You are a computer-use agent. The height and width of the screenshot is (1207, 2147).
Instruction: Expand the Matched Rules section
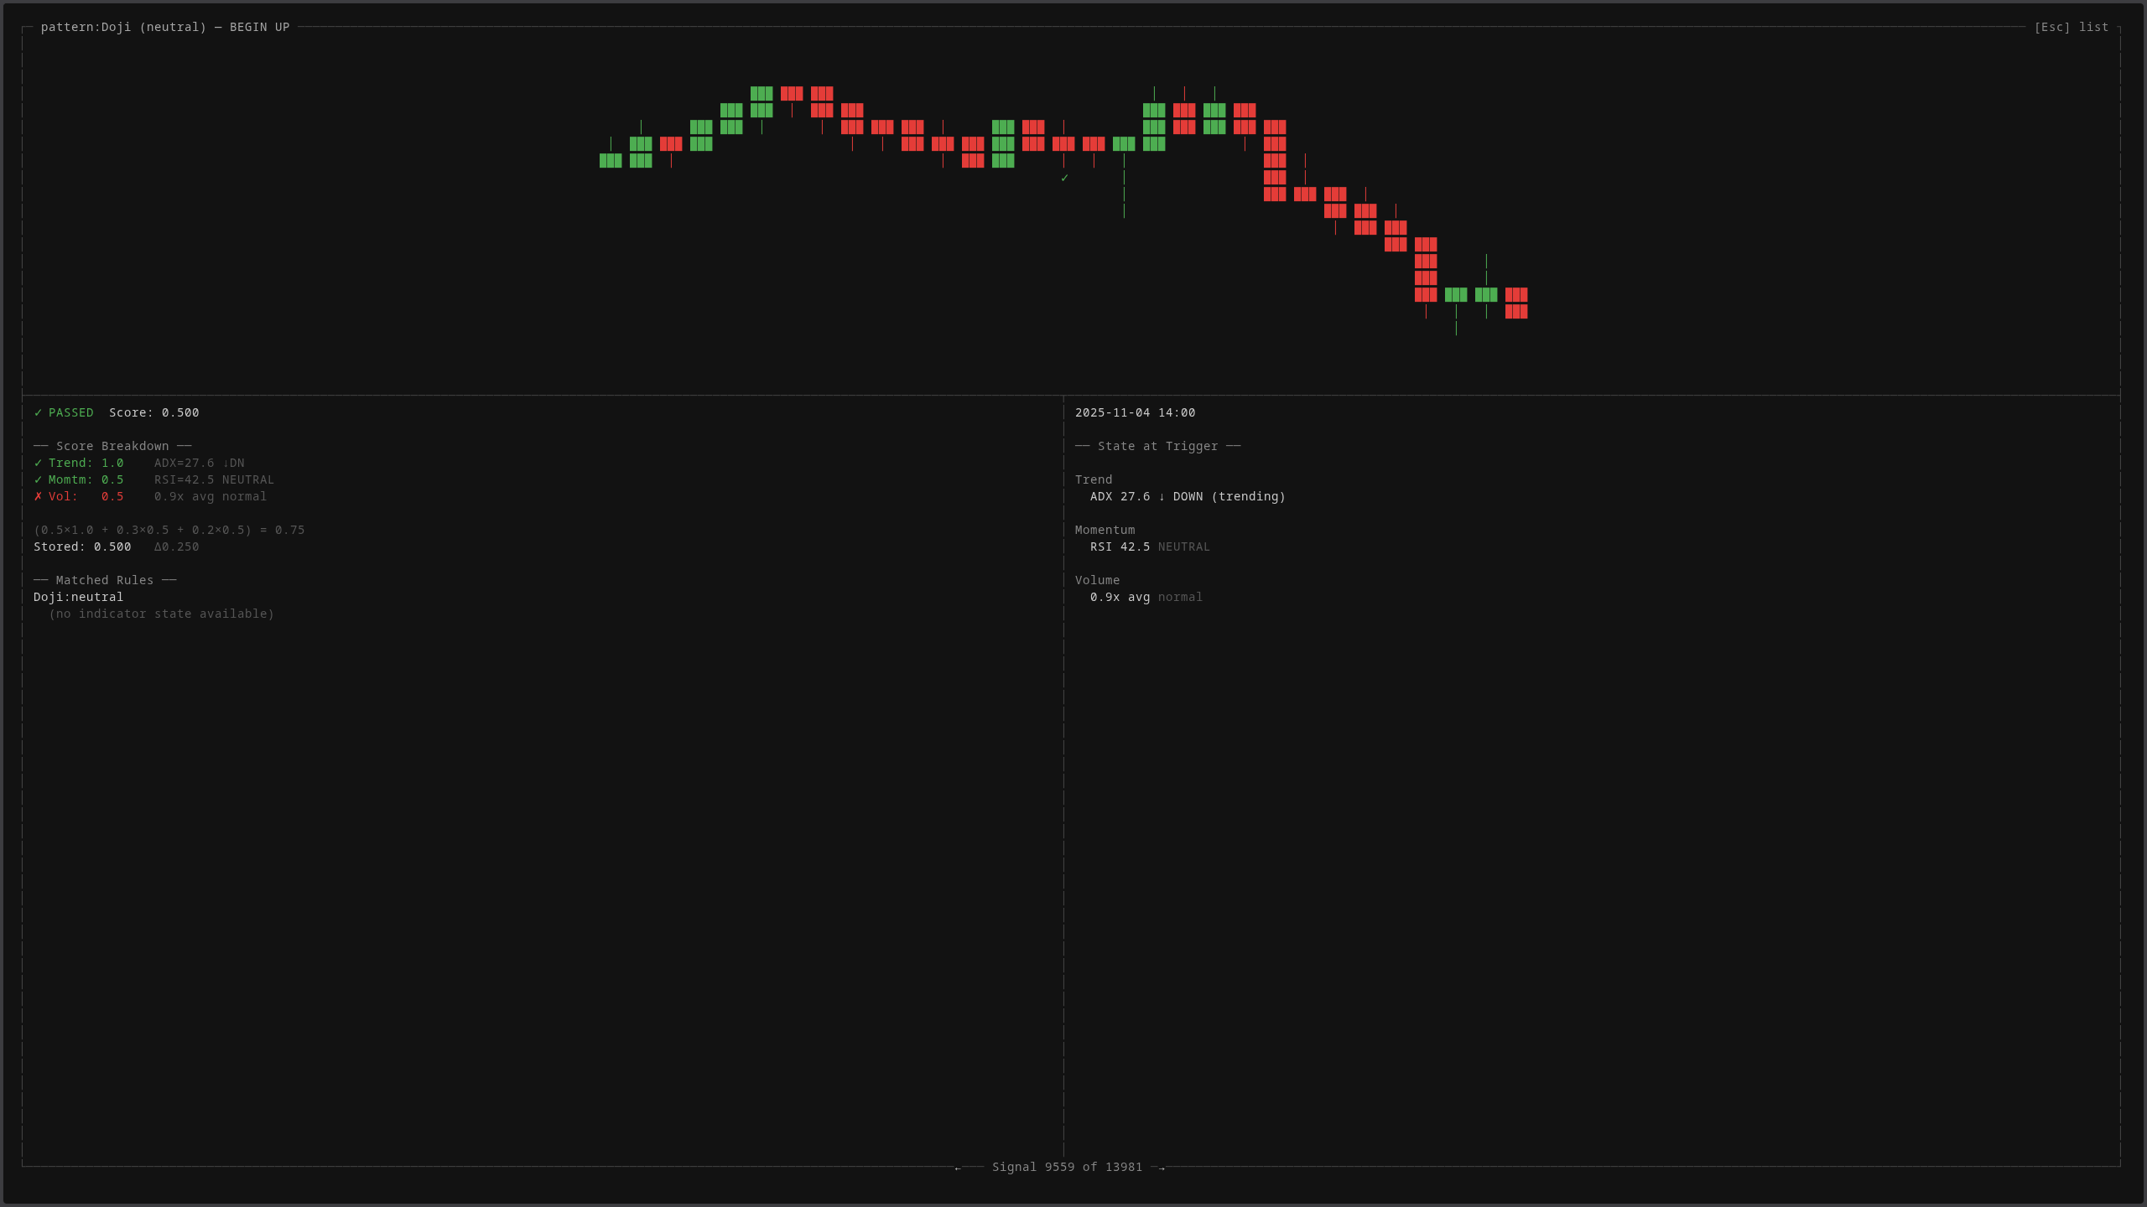coord(104,580)
